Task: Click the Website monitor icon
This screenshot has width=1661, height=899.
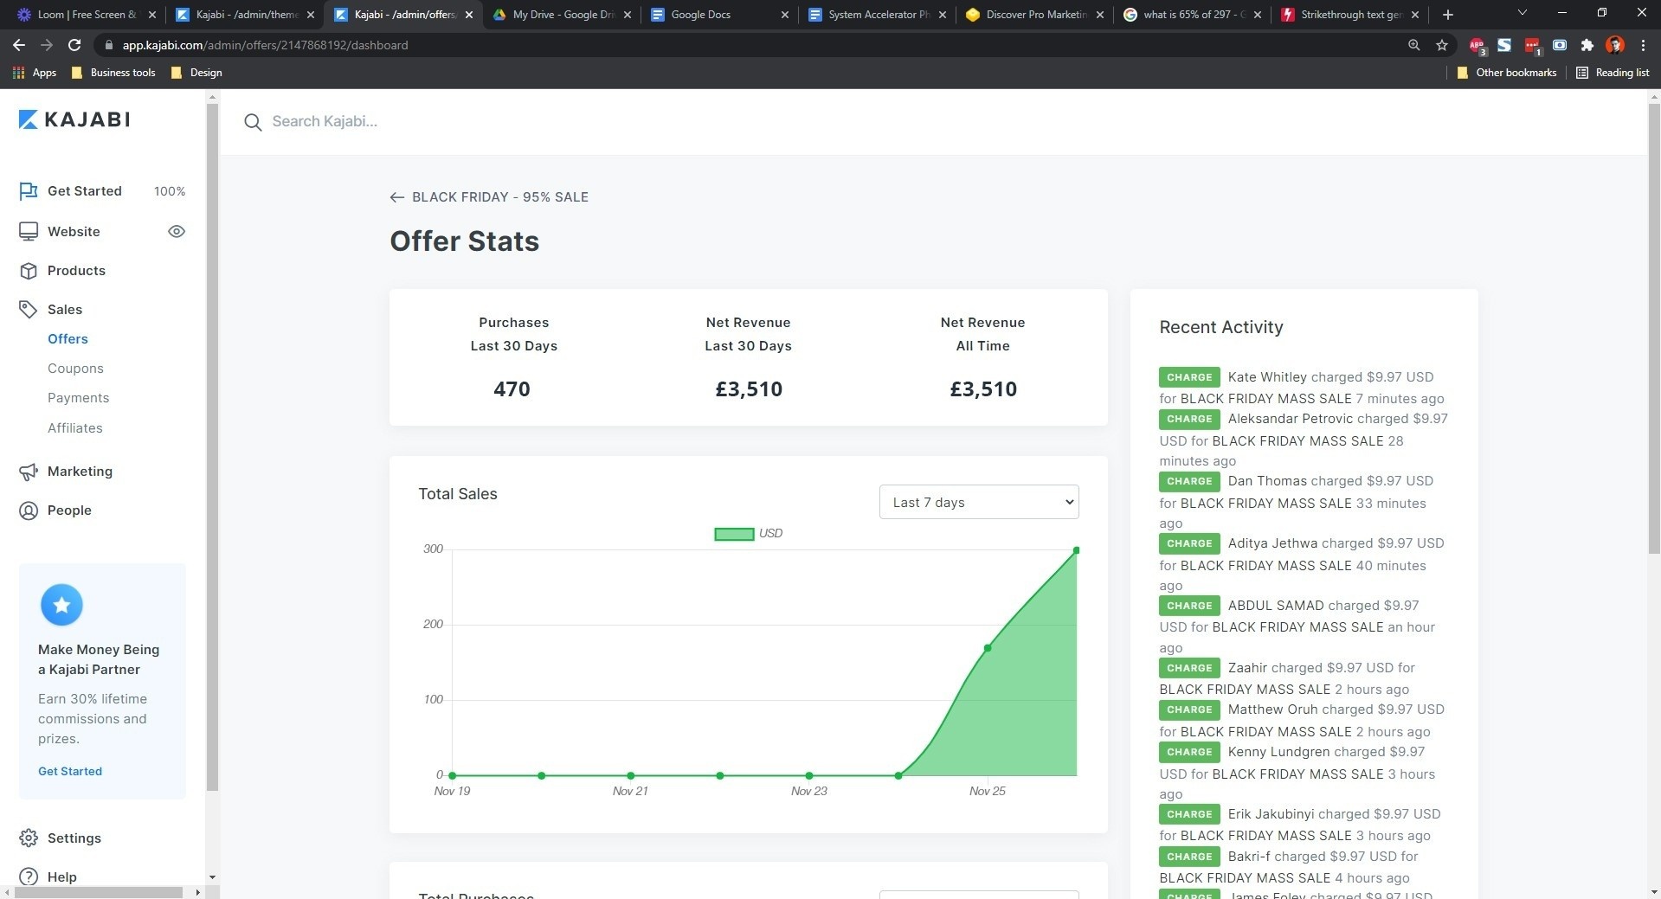Action: tap(29, 231)
